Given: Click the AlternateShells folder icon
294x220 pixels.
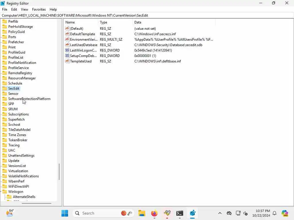Looking at the screenshot, I should tap(9, 197).
